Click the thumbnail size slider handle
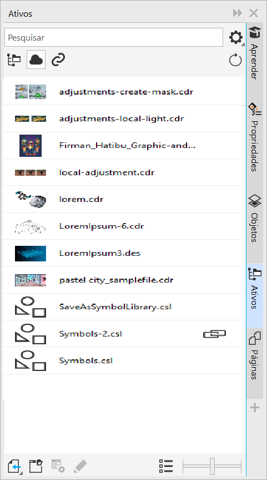267x480 pixels. pos(212,466)
